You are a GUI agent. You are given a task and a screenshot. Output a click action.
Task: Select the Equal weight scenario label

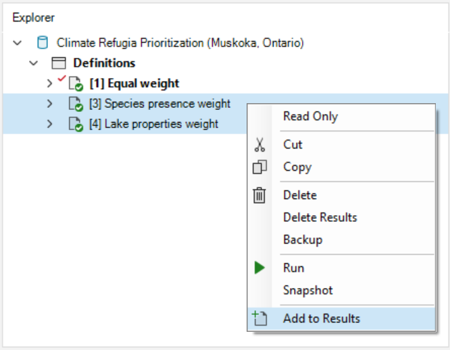tap(134, 84)
